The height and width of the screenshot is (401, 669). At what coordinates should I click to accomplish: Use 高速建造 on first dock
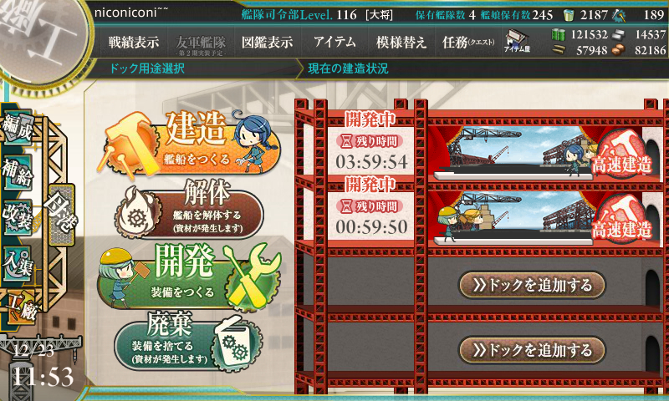point(622,155)
